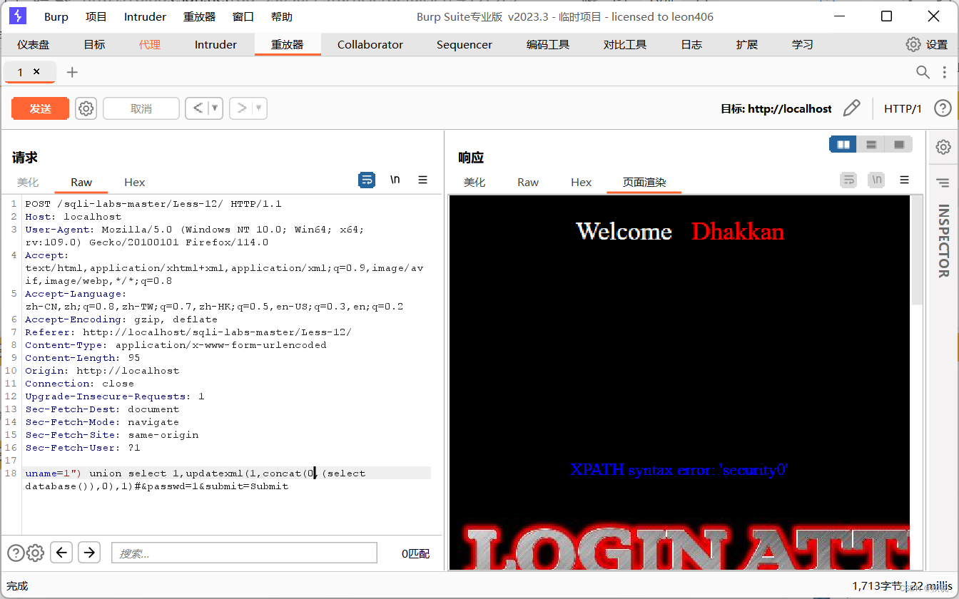Select response 美化 view tab
959x599 pixels.
[475, 182]
